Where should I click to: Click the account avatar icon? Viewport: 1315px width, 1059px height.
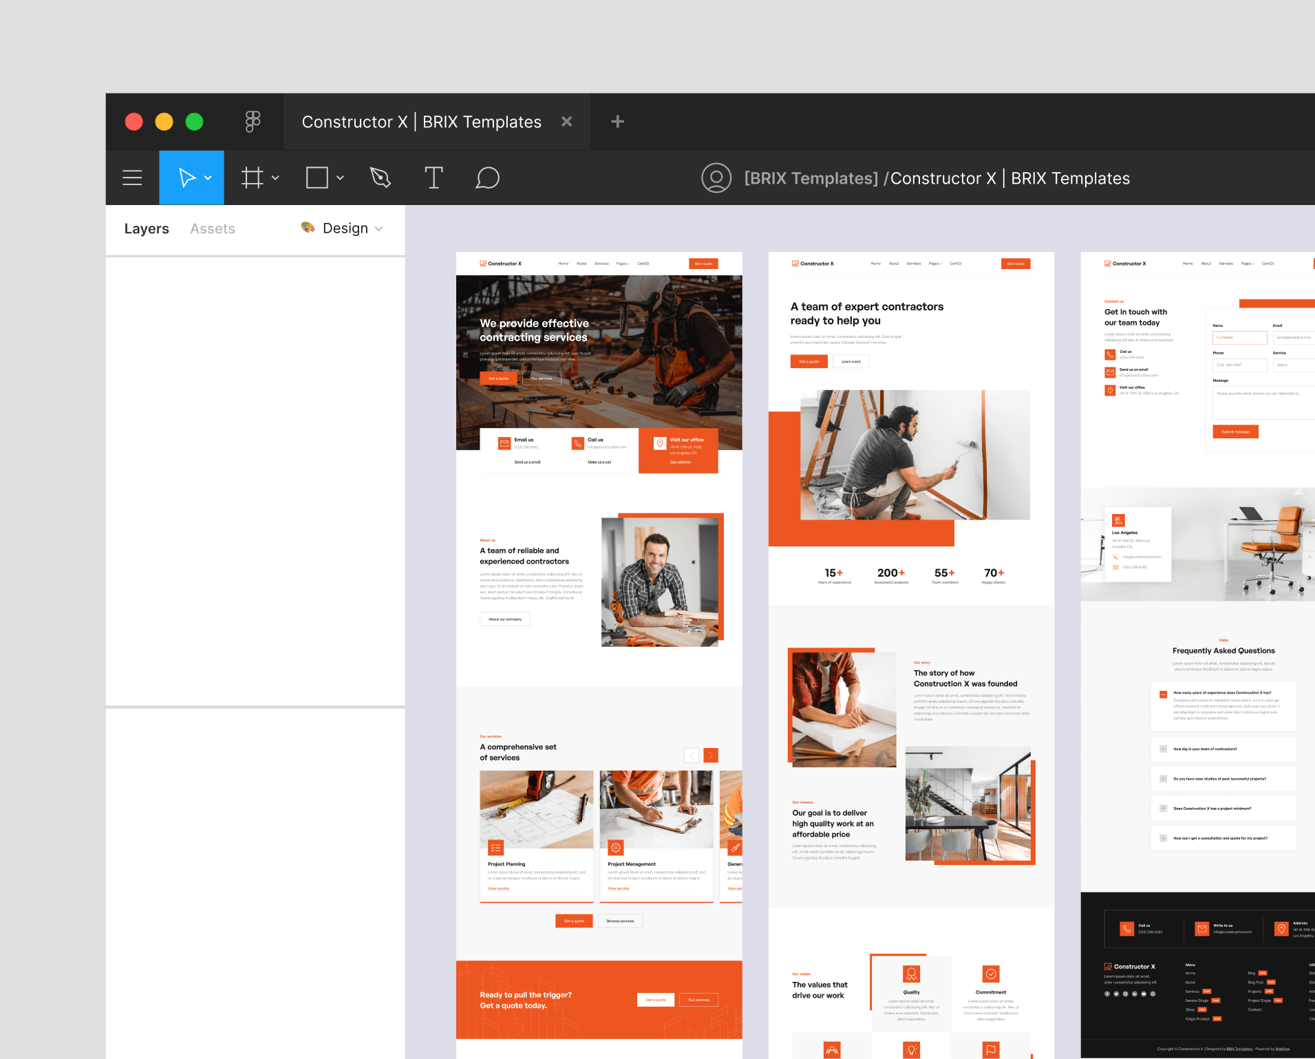coord(716,178)
